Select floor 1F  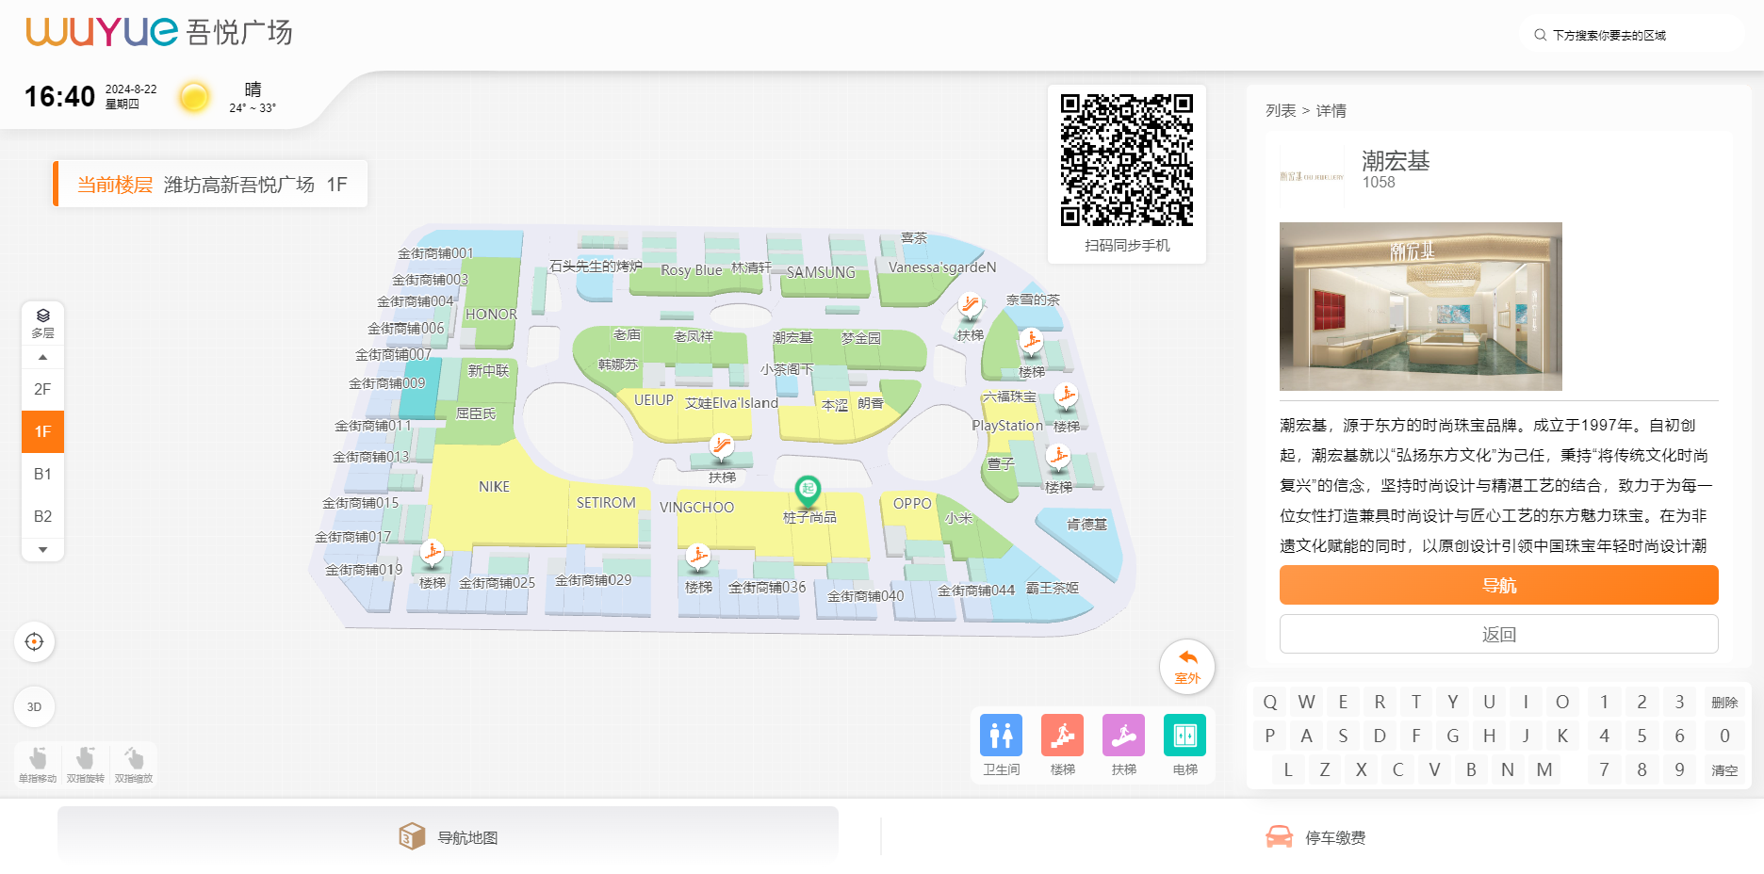click(x=42, y=431)
